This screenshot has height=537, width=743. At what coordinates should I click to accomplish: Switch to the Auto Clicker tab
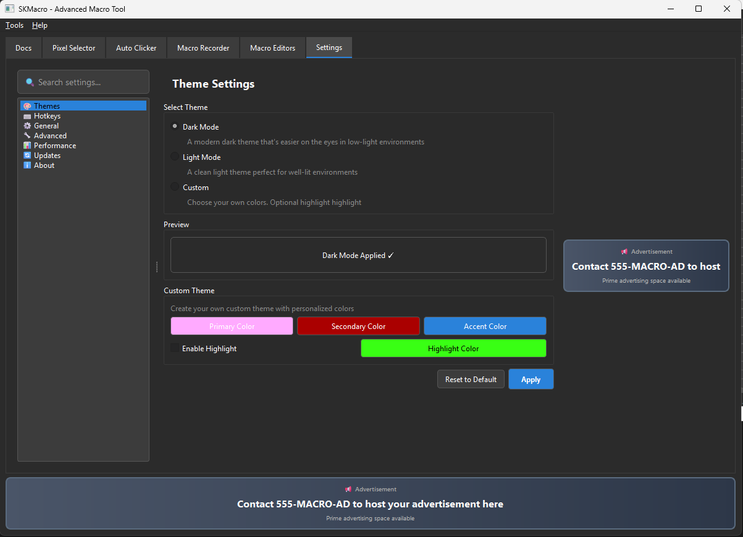click(x=136, y=48)
